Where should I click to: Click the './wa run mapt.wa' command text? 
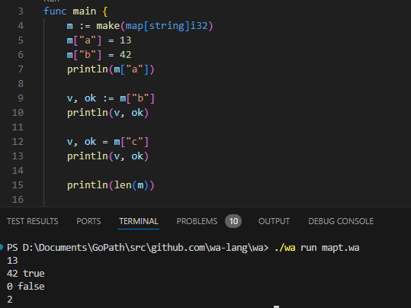pyautogui.click(x=317, y=248)
